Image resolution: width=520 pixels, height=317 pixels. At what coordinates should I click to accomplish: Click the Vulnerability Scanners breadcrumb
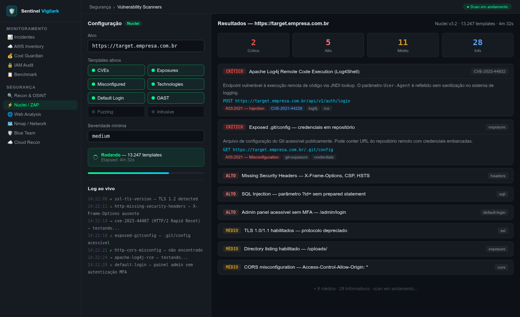tap(139, 7)
